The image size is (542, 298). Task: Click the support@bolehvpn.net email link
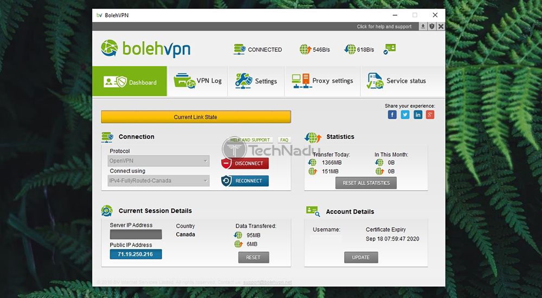pos(267,282)
